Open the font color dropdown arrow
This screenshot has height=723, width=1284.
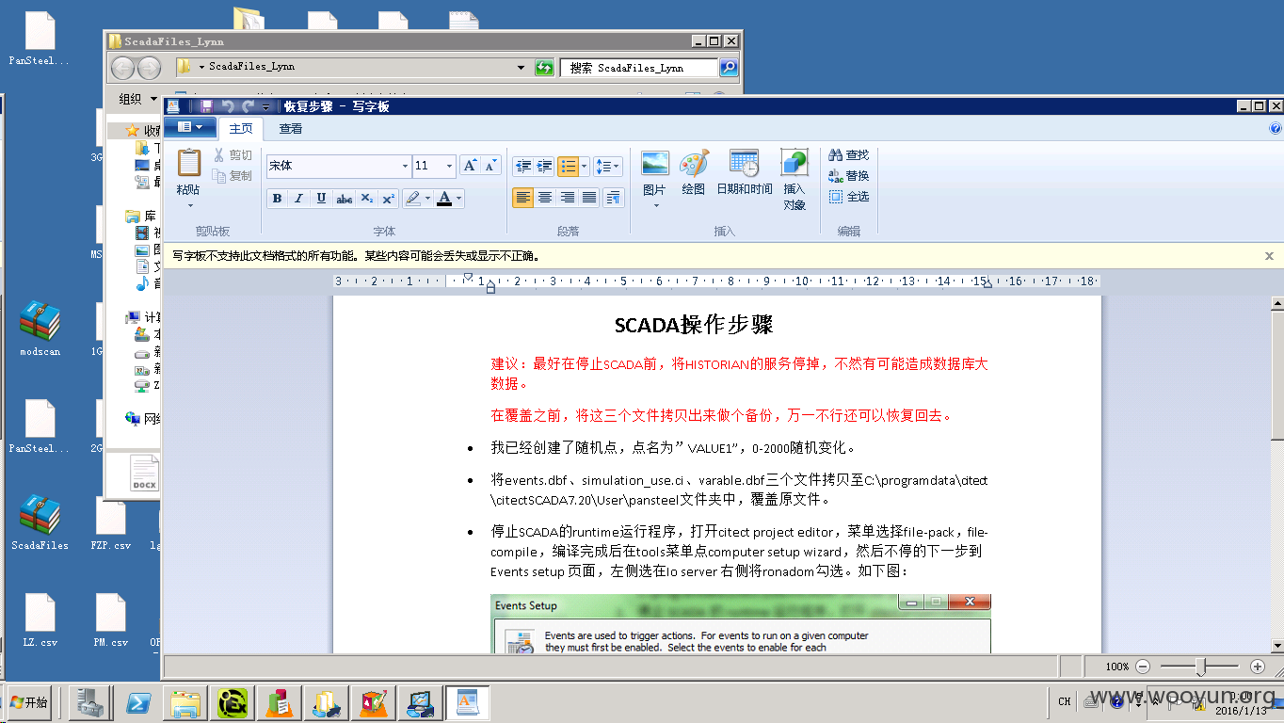459,199
